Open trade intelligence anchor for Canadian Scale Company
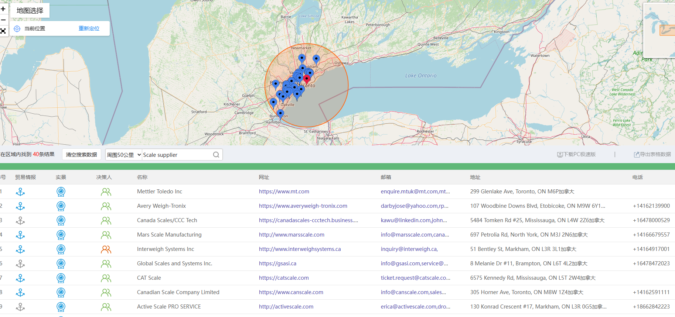 click(20, 292)
